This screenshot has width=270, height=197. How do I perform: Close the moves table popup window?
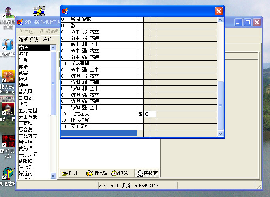click(219, 11)
